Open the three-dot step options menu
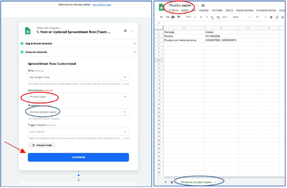This screenshot has width=287, height=188. pyautogui.click(x=132, y=30)
